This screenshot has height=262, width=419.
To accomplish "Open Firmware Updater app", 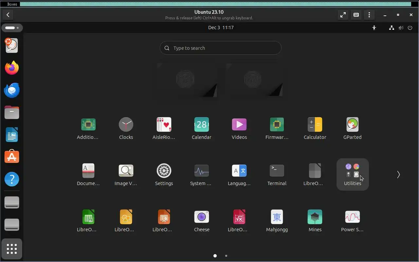I will point(277,128).
